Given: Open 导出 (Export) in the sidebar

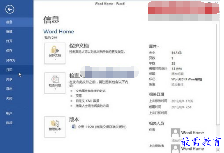Looking at the screenshot, I should click(x=17, y=89).
